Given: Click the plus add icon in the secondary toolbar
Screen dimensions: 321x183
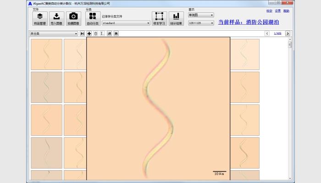Looking at the screenshot, I should tap(89, 33).
